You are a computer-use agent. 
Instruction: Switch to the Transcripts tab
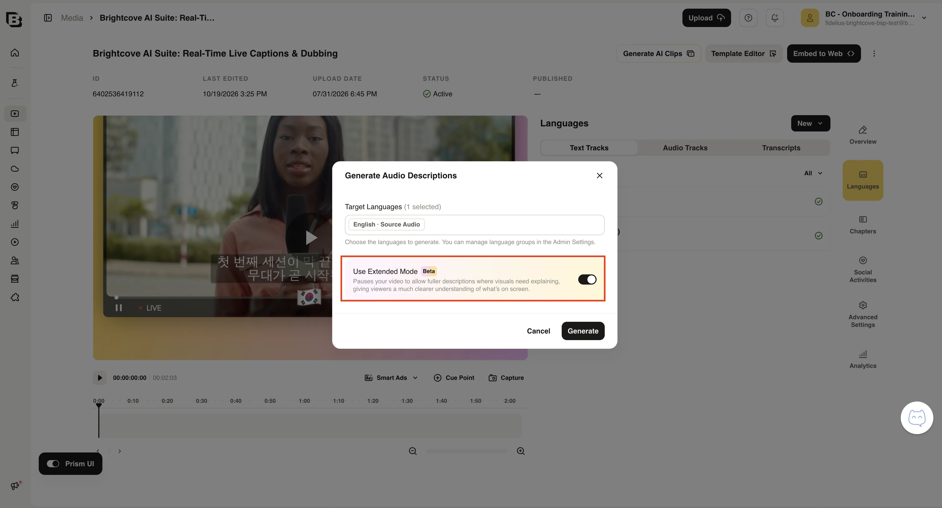(781, 148)
